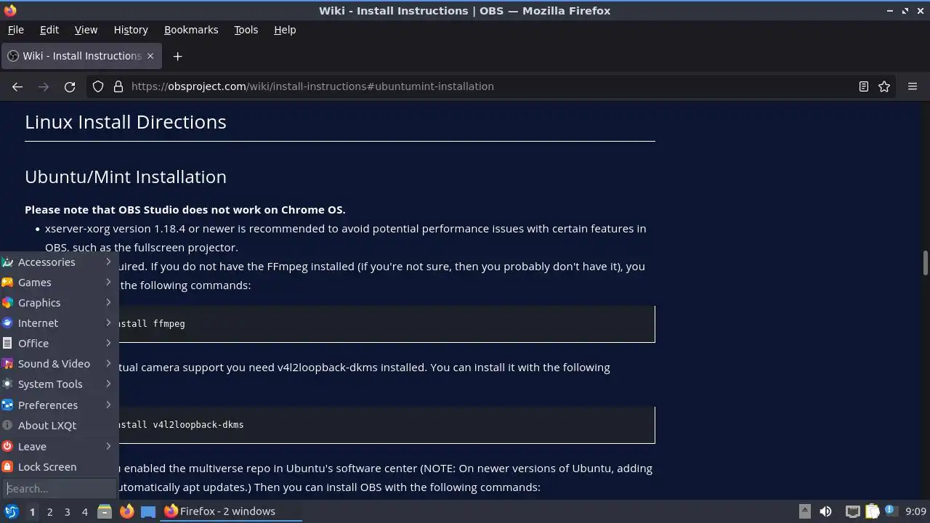The image size is (930, 523).
Task: Launch file manager from the panel
Action: [x=105, y=511]
